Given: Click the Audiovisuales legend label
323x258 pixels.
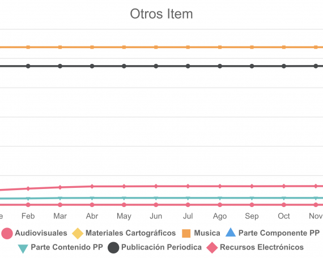Looking at the screenshot, I should pos(41,233).
